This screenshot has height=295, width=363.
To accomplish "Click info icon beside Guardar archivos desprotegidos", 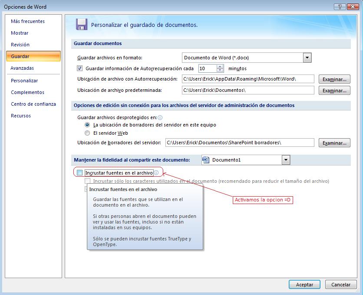I will tap(160, 117).
